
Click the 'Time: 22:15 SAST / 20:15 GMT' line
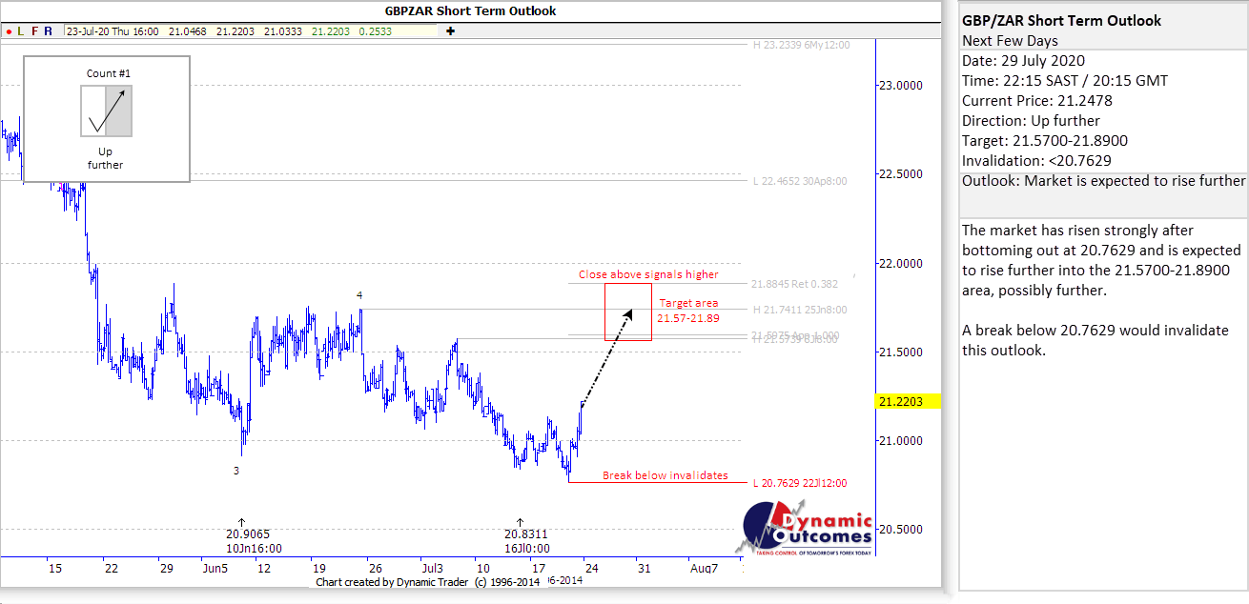pyautogui.click(x=1065, y=81)
